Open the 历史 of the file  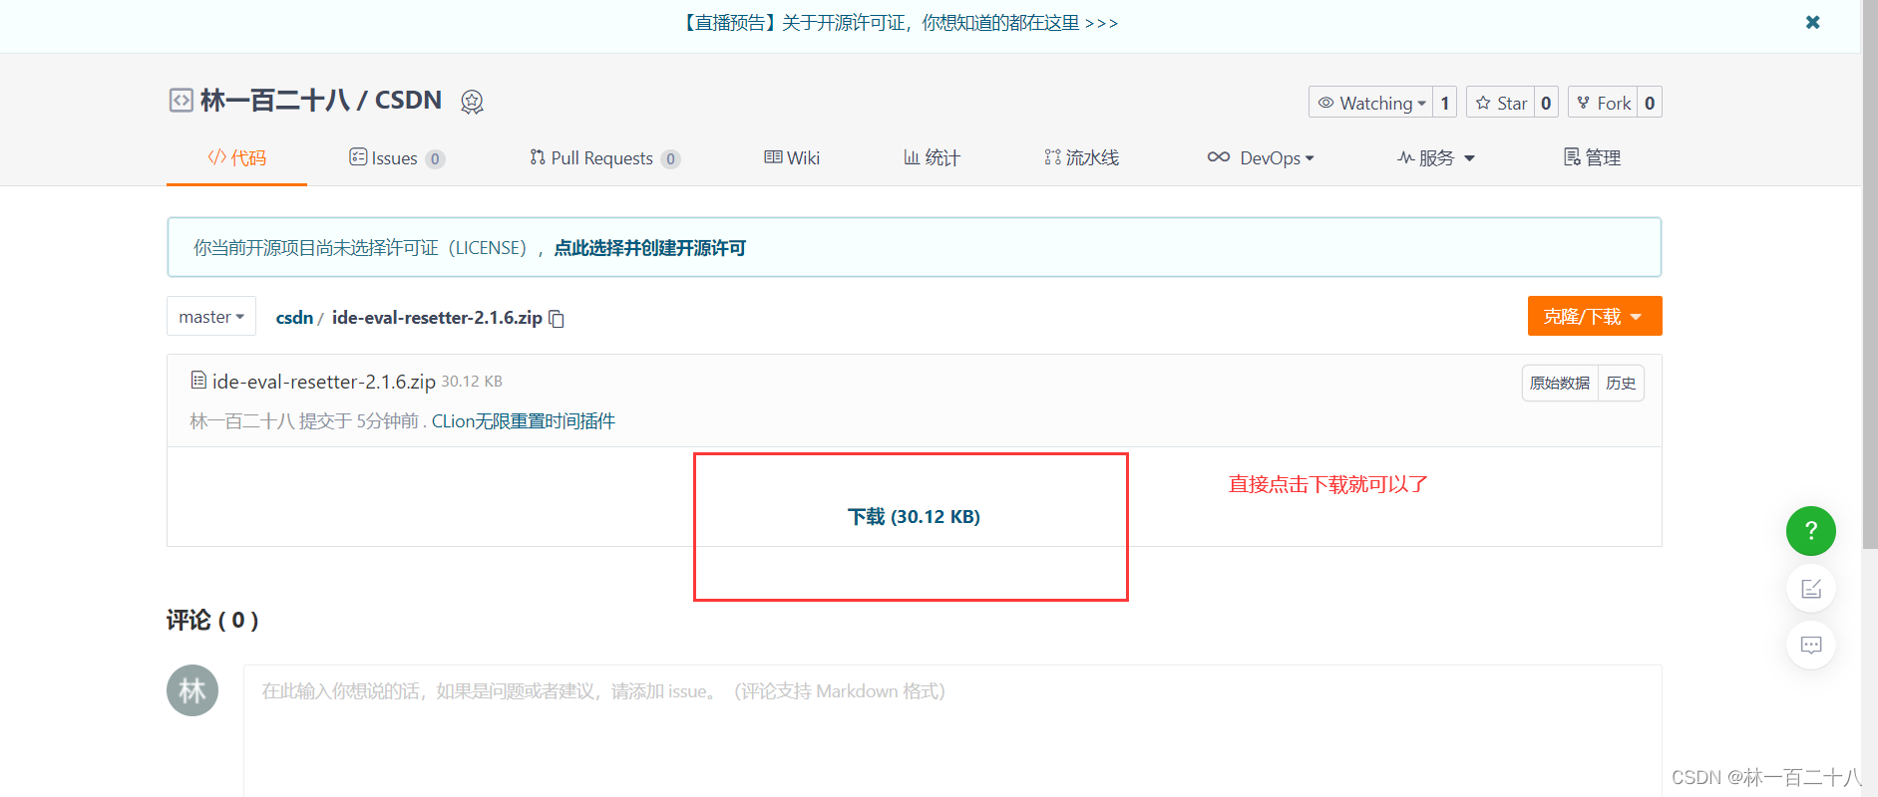pos(1621,383)
